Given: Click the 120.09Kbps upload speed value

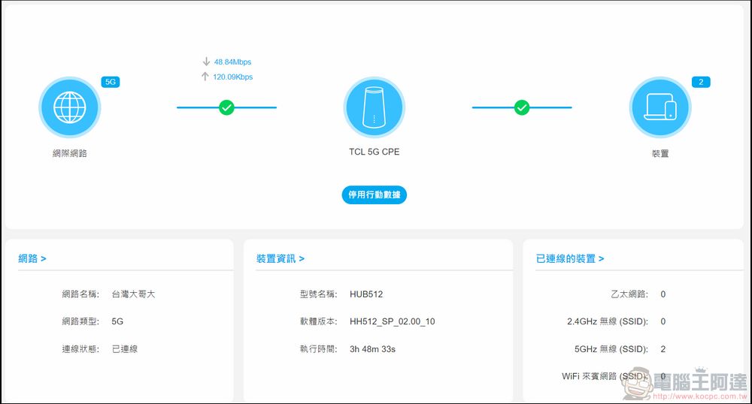Looking at the screenshot, I should [232, 77].
